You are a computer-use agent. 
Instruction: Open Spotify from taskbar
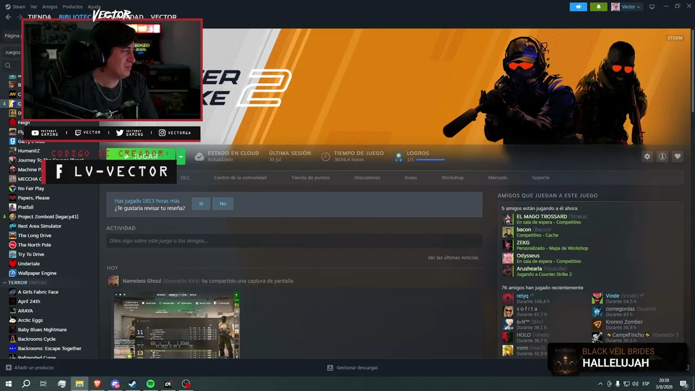click(x=150, y=384)
